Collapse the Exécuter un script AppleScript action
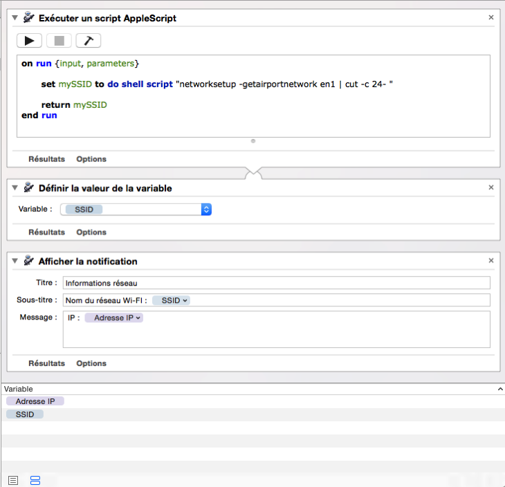The image size is (505, 487). 15,18
